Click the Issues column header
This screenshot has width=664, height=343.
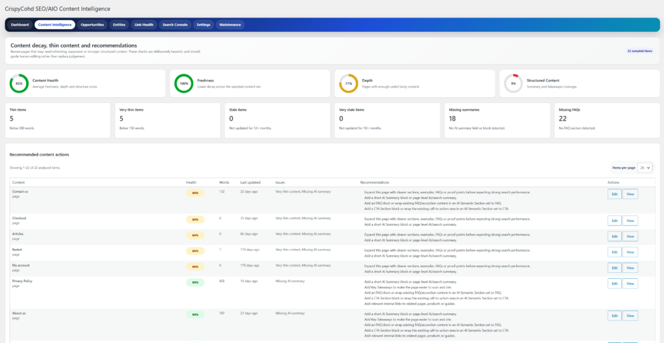click(280, 182)
